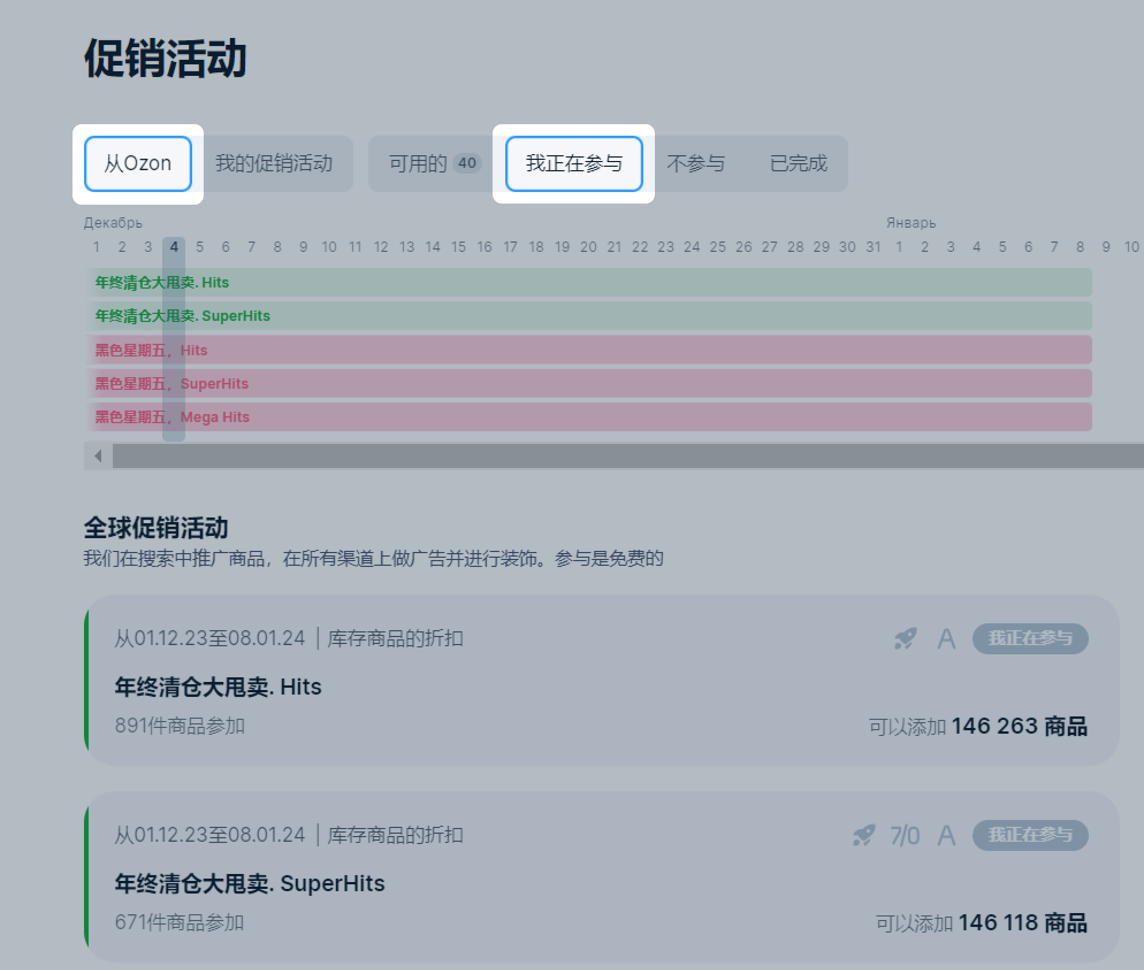Viewport: 1144px width, 970px height.
Task: Click the A icon on 年终清仓大甩卖. SuperHits card
Action: [946, 835]
